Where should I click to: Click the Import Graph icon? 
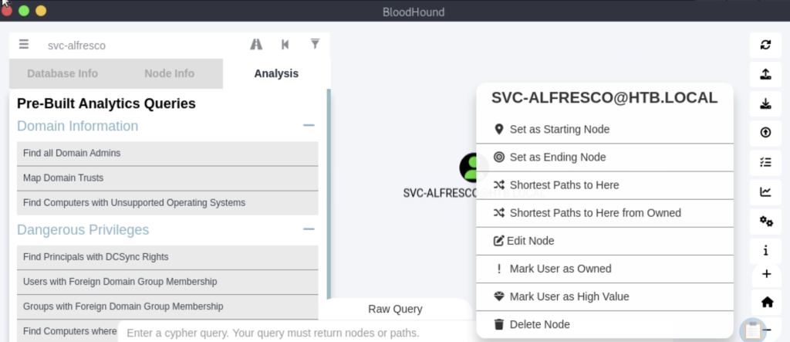765,103
